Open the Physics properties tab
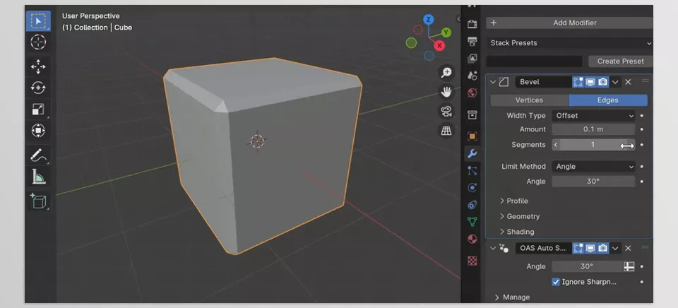Screen dimensions: 678x308 point(472,187)
